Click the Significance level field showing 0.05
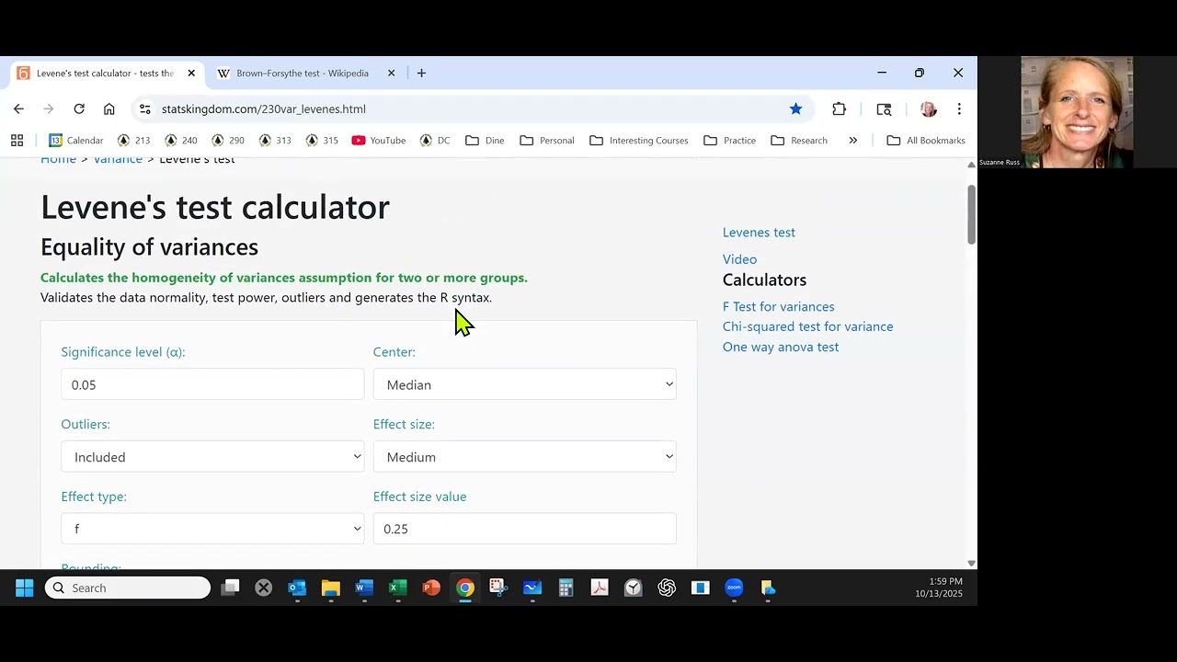The image size is (1177, 662). pos(212,384)
